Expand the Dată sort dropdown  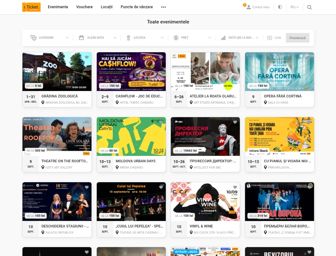(240, 38)
